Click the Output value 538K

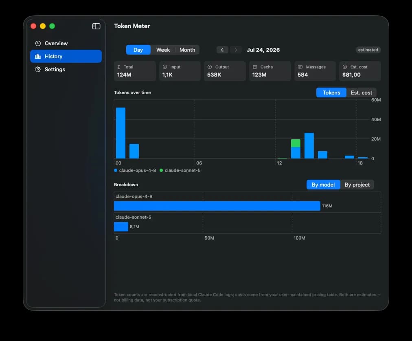point(214,75)
